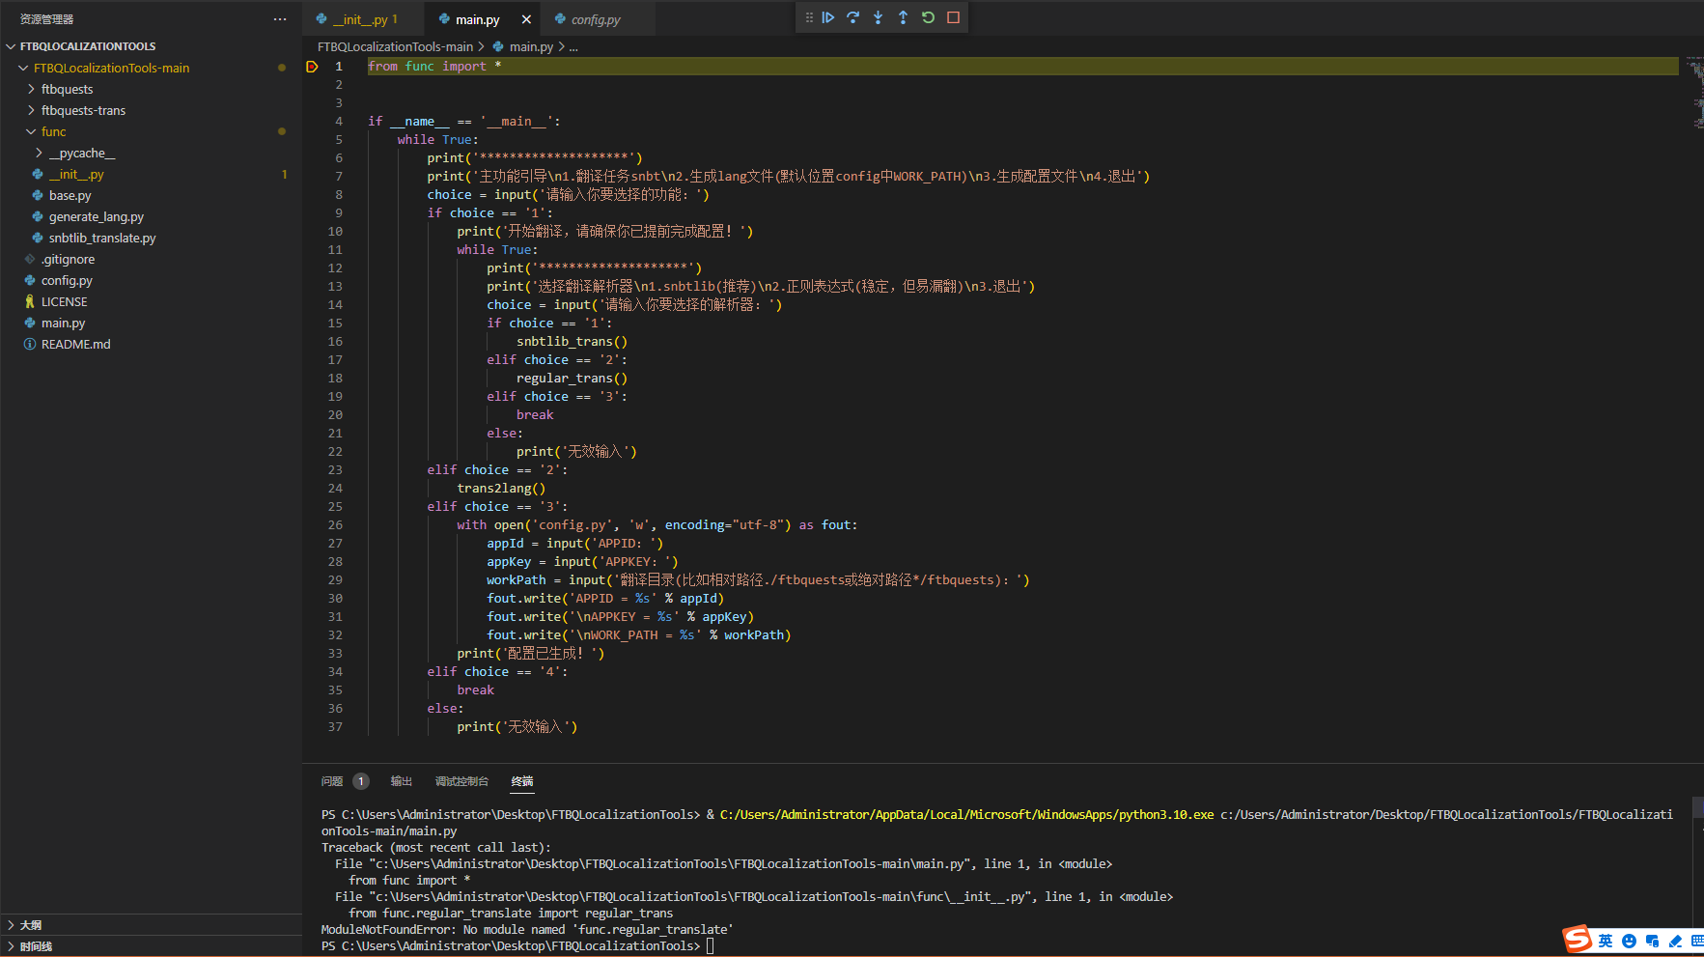Grab the debug toolbar drag handle dots

809,16
